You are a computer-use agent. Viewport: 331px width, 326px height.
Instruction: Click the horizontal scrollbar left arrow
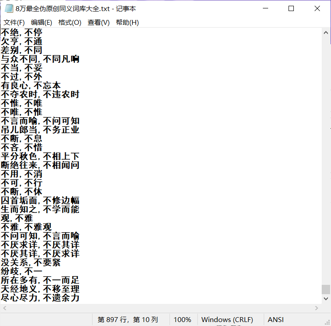coord(4,308)
